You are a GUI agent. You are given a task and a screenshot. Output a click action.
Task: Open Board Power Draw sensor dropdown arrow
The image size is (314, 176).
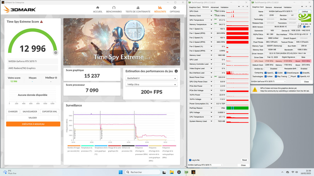pyautogui.click(x=211, y=77)
